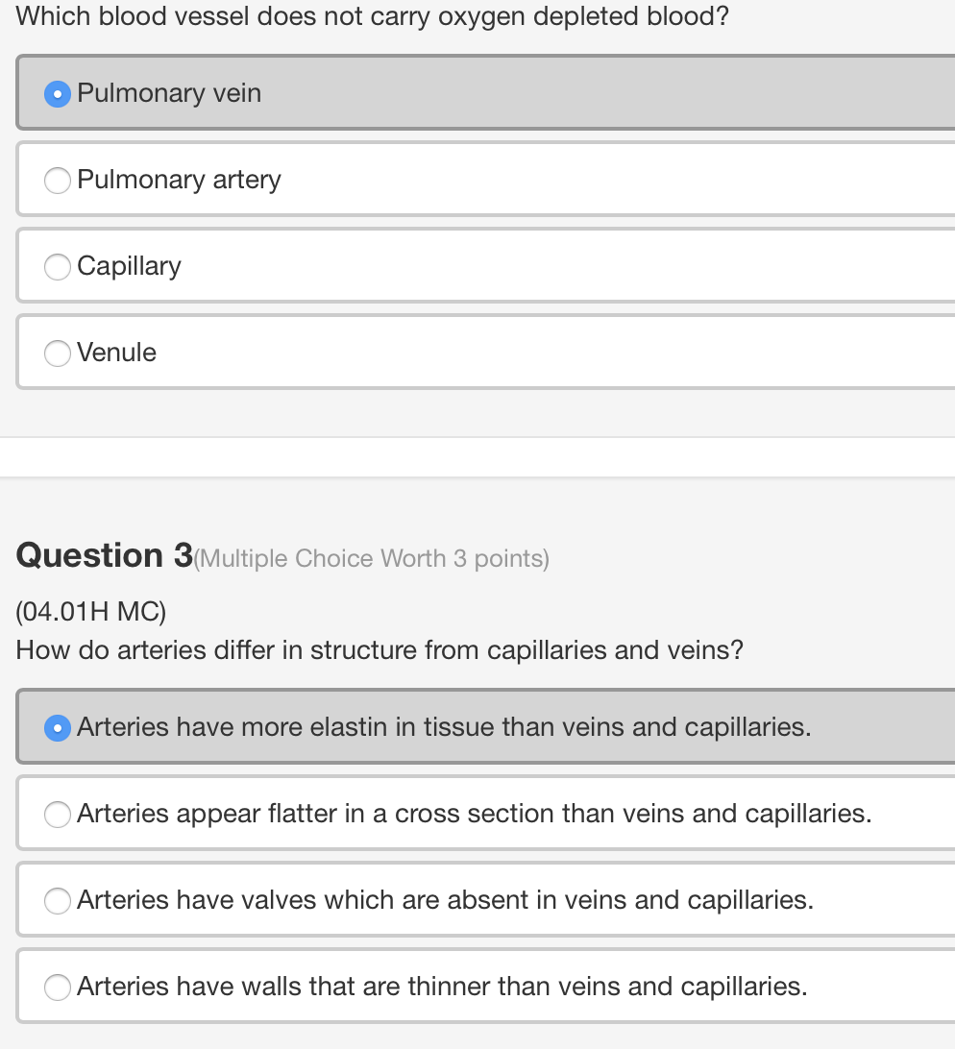This screenshot has height=1049, width=955.
Task: Pick radio for arteries having valves
Action: 58,900
